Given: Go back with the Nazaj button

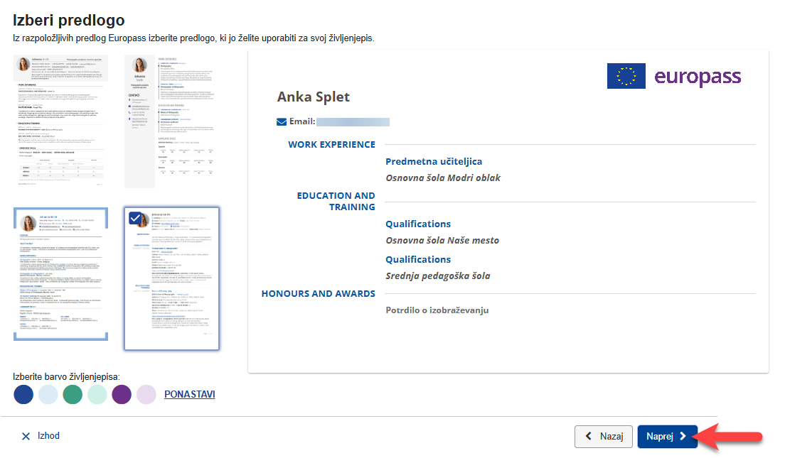Looking at the screenshot, I should point(603,437).
